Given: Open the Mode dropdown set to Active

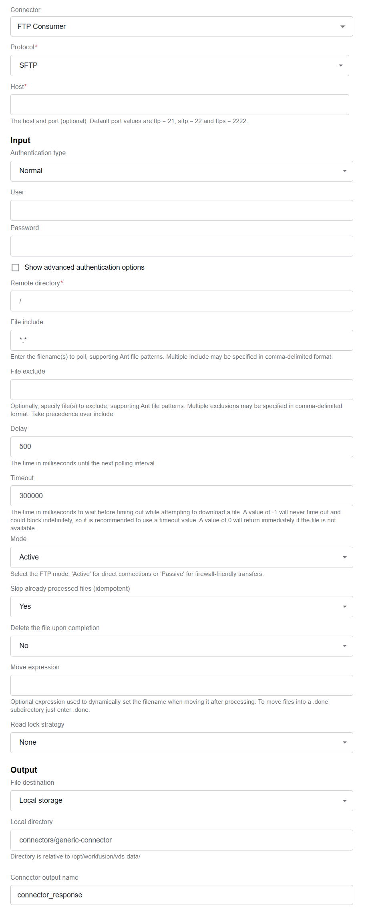Looking at the screenshot, I should 181,557.
